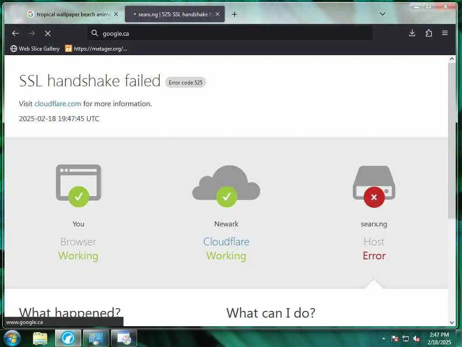Click the Action Center flag icon

point(394,338)
